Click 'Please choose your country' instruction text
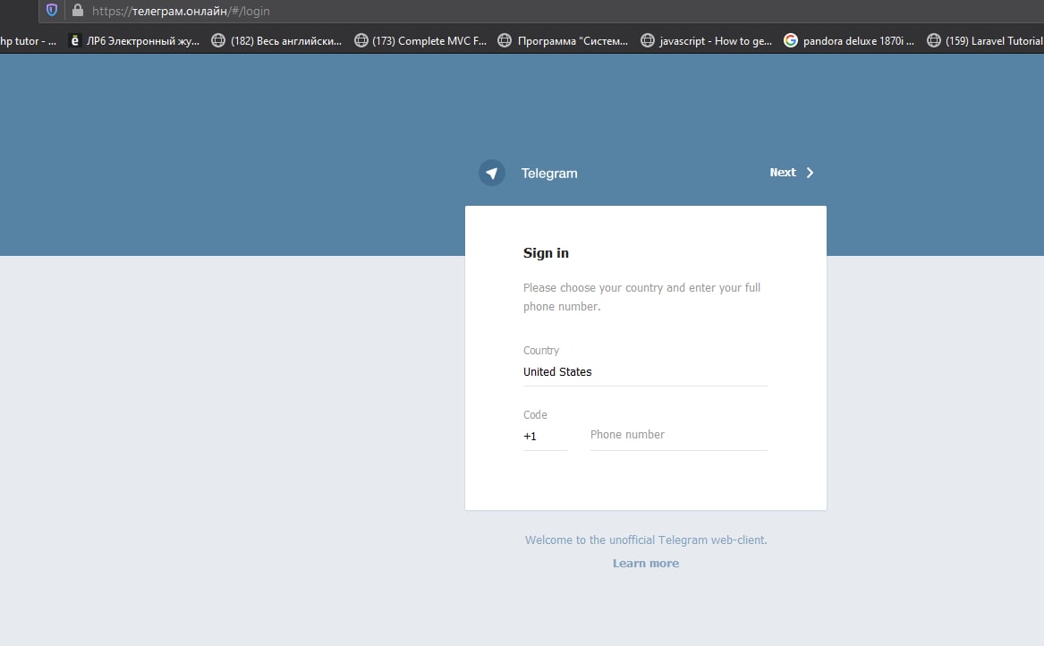Image resolution: width=1044 pixels, height=646 pixels. click(641, 297)
